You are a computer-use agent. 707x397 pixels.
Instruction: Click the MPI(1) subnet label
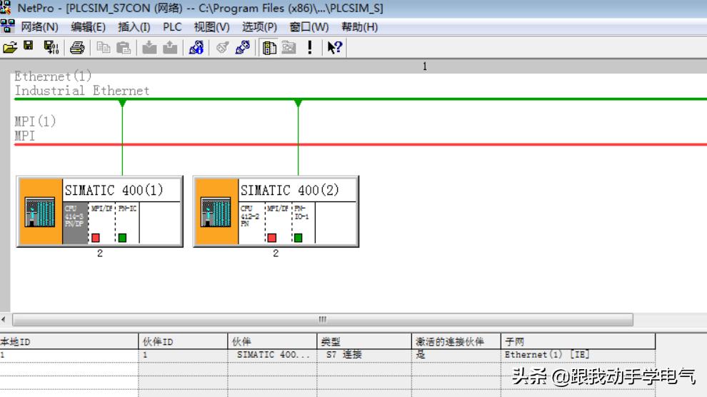35,121
